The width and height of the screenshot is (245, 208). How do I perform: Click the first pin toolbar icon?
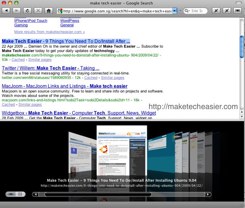click(216, 11)
